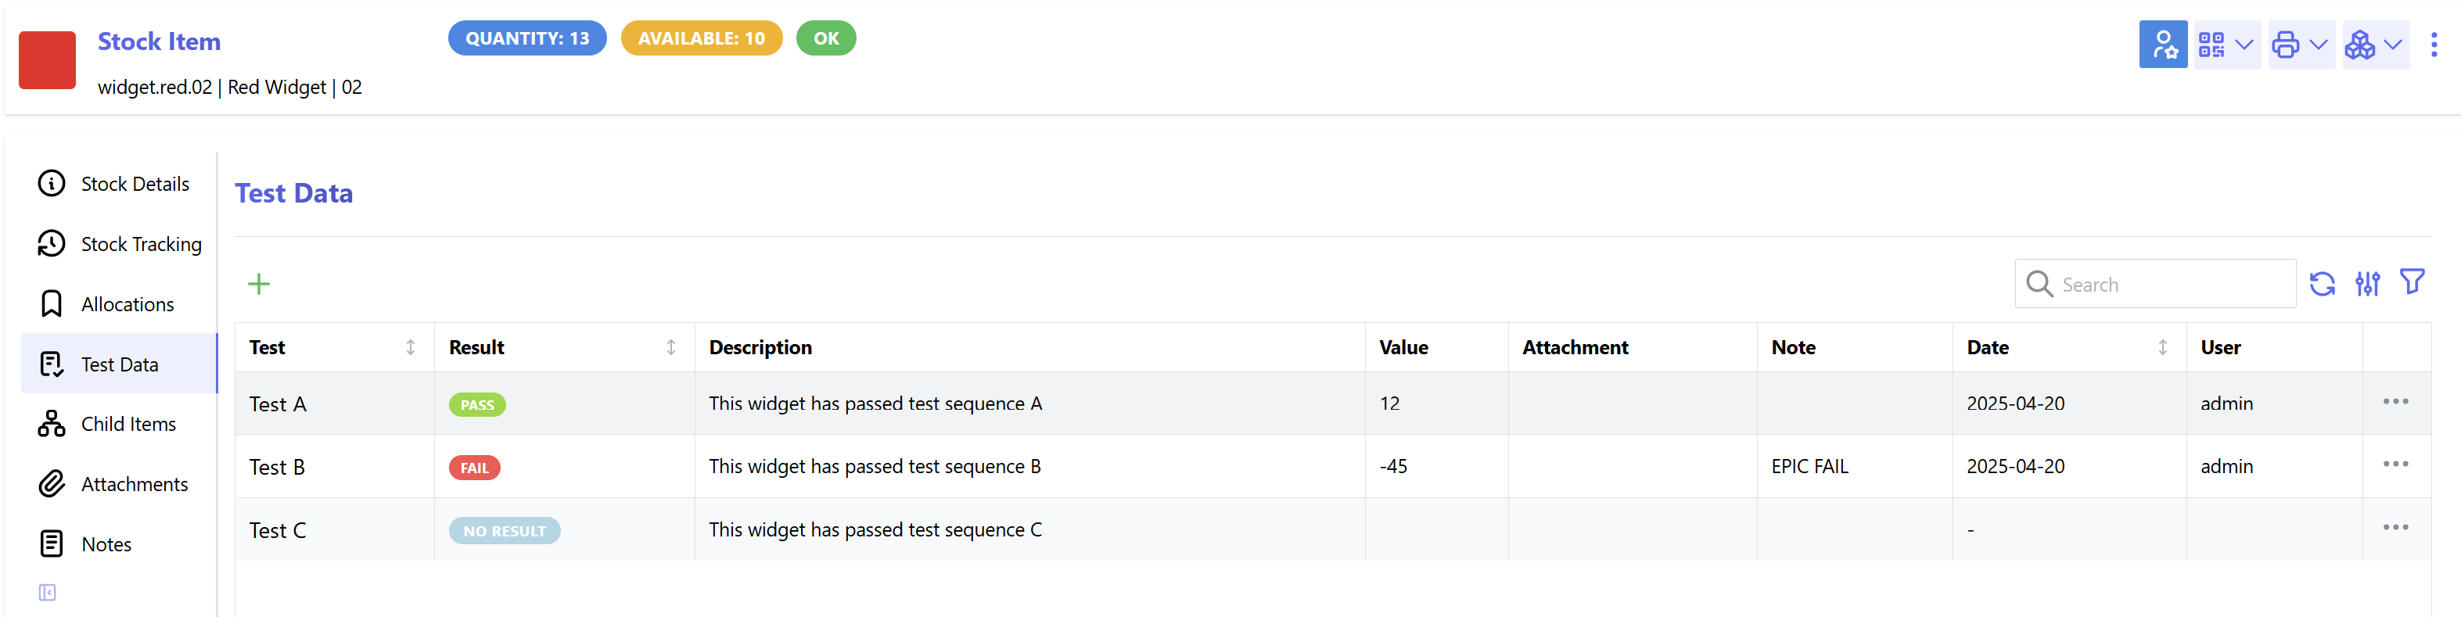This screenshot has height=617, width=2461.
Task: Open the row actions menu for Test B
Action: (x=2395, y=465)
